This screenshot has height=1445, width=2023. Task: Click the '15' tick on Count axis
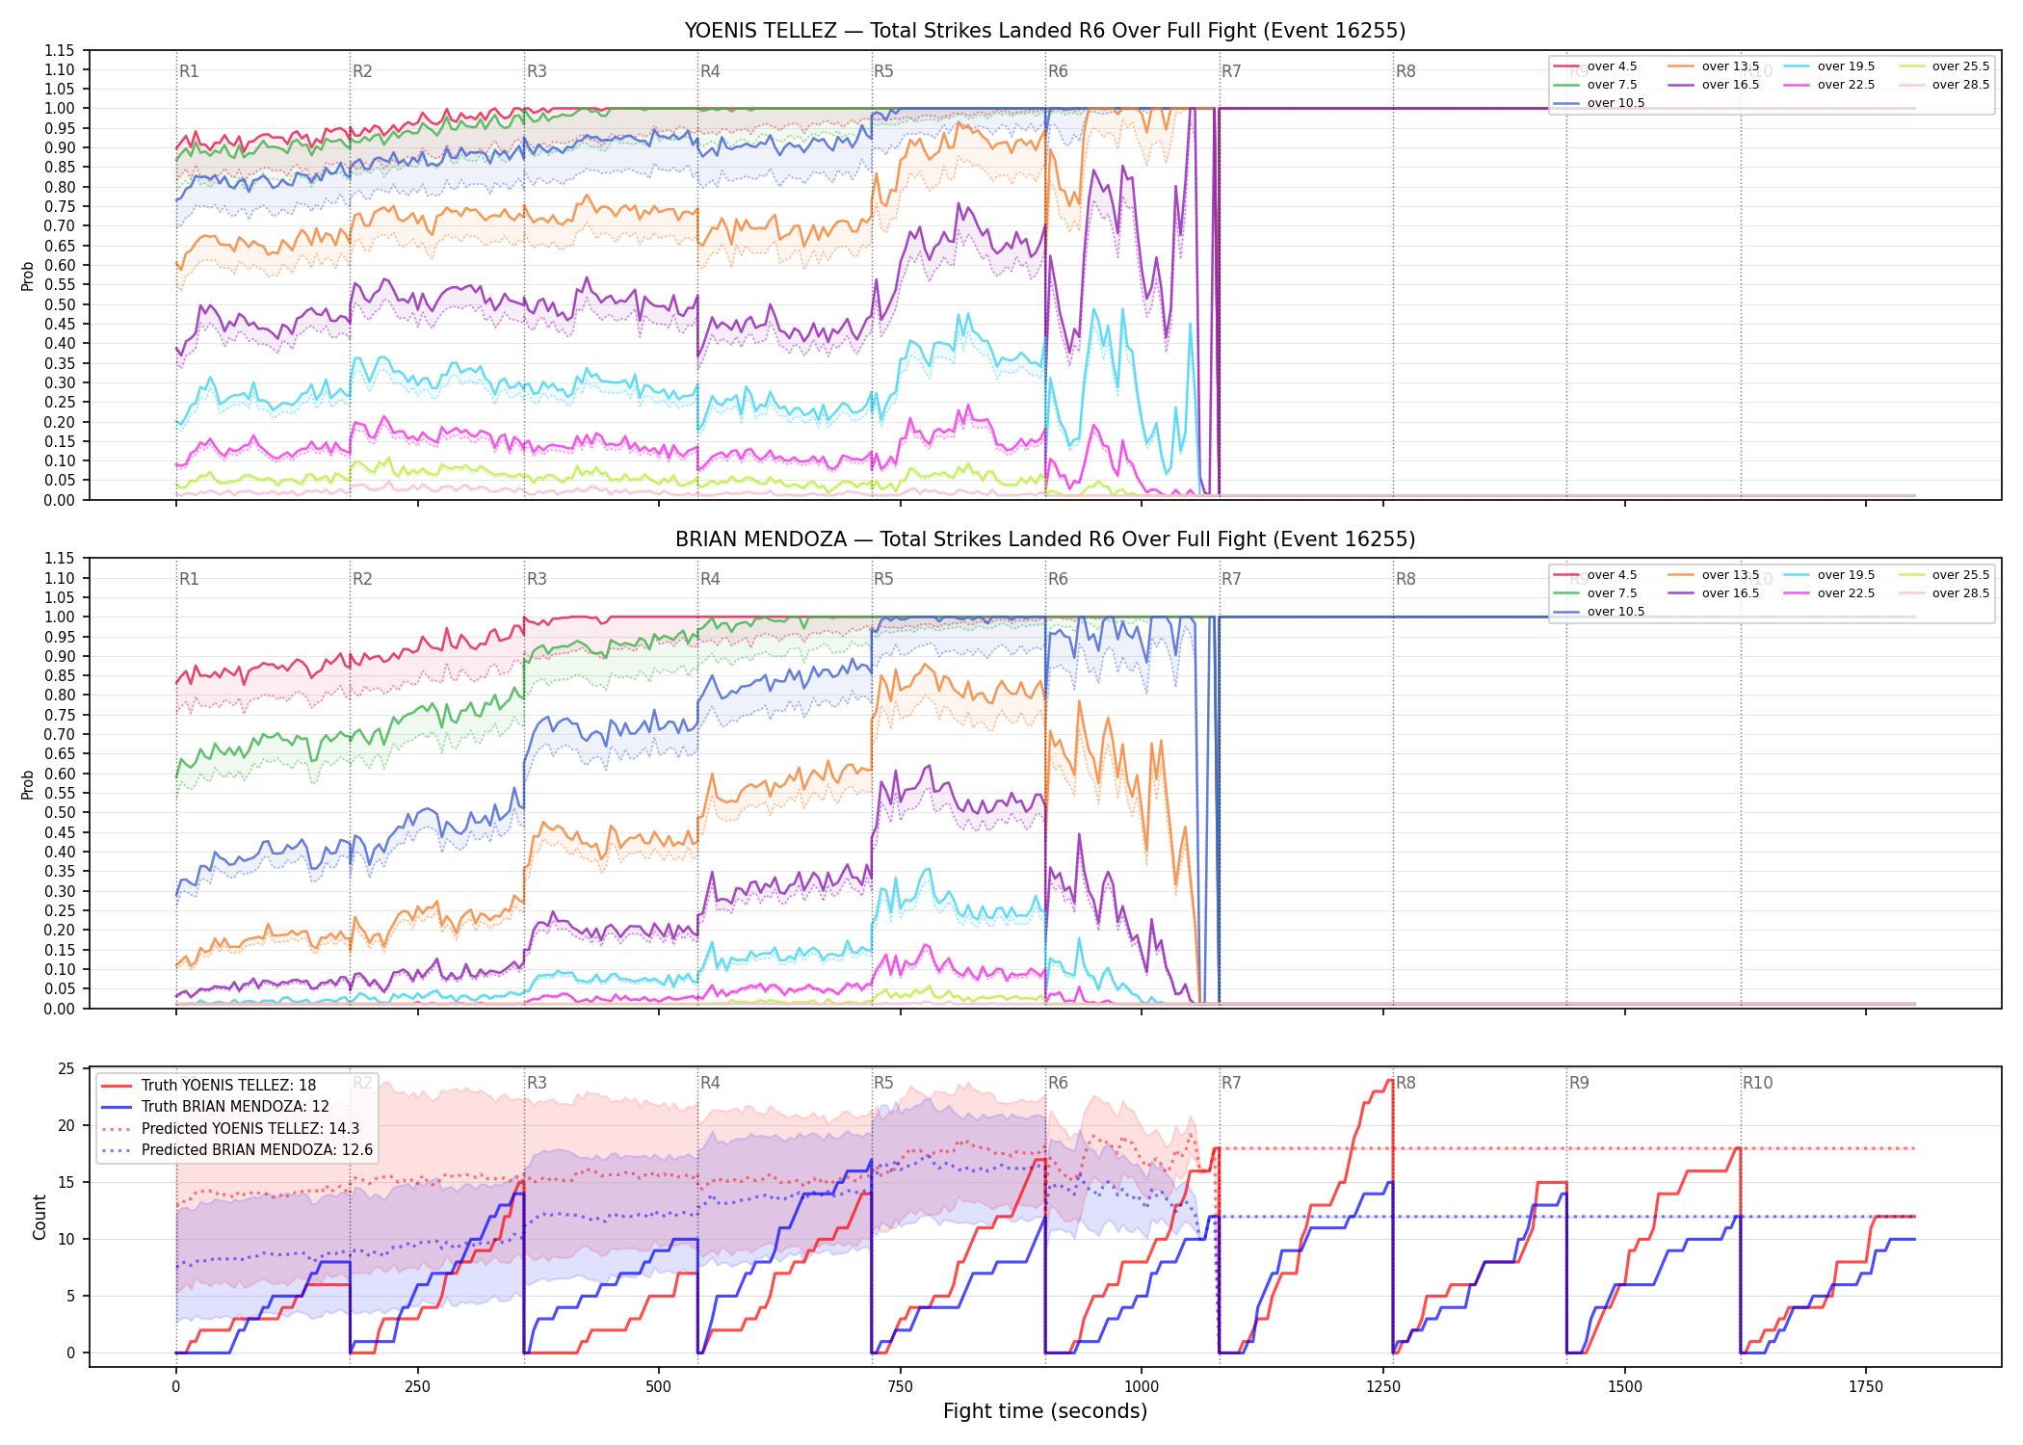[x=66, y=1182]
